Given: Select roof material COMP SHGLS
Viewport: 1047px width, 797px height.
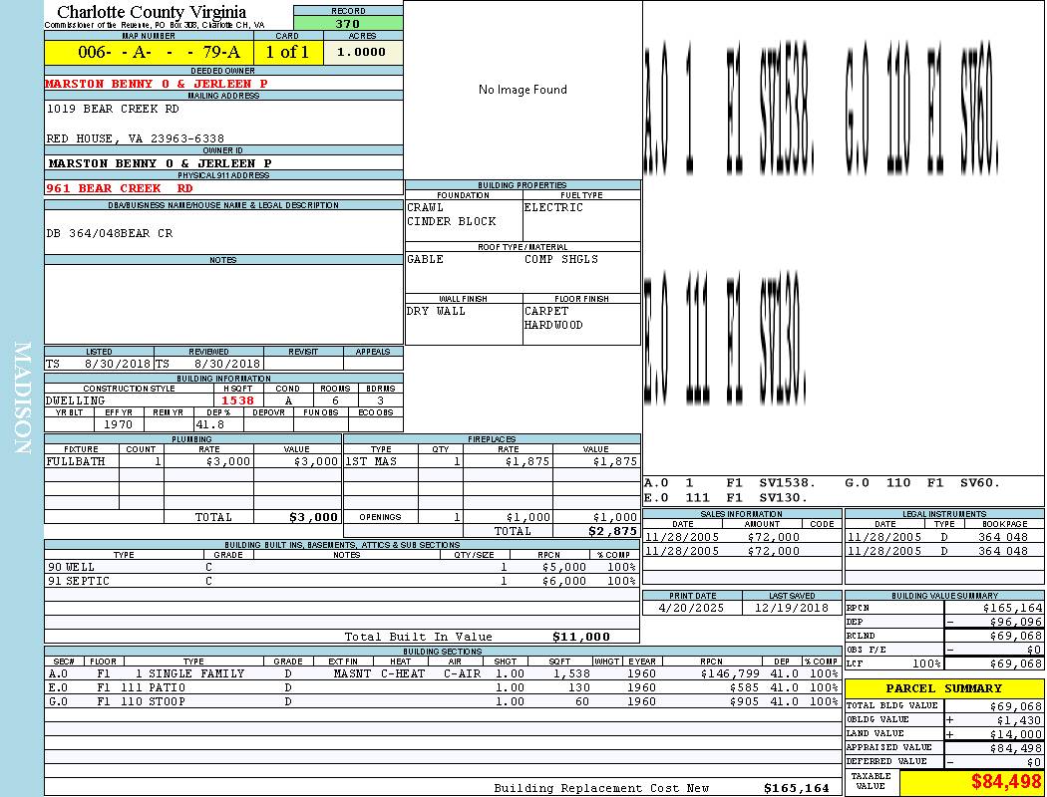Looking at the screenshot, I should point(561,259).
